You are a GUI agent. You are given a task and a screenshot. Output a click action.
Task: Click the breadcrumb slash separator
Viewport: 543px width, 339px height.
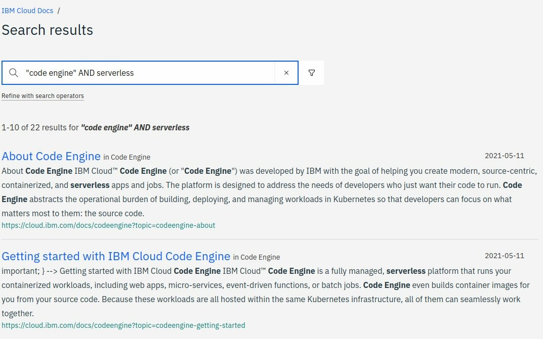tap(59, 11)
